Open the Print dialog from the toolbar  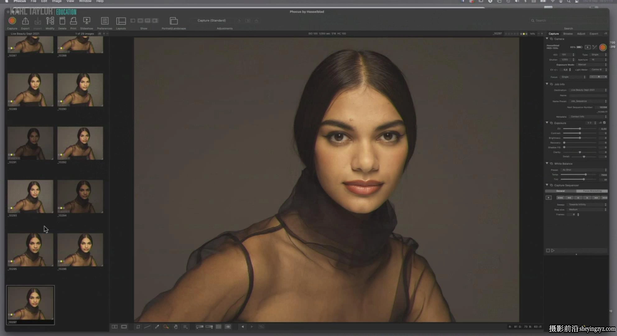(73, 21)
